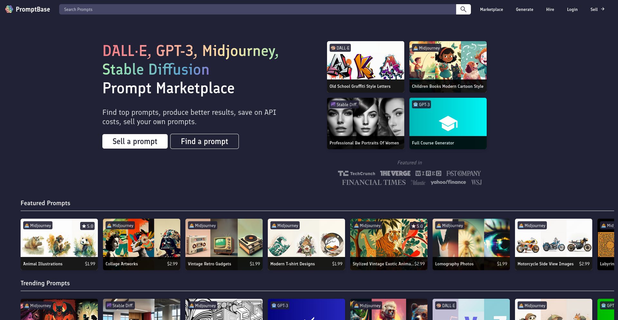Open the Generate menu item
The image size is (618, 320).
pos(524,9)
